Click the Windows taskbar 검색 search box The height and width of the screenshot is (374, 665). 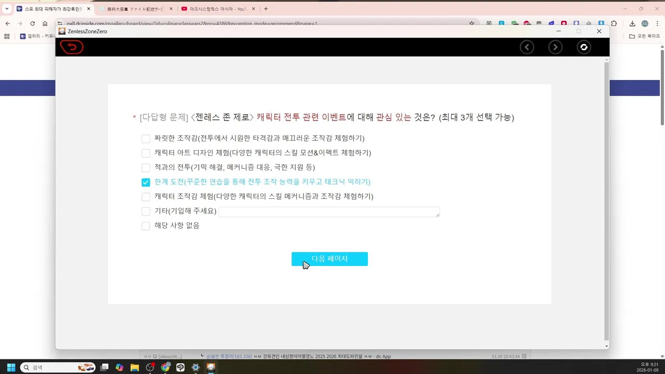pos(57,367)
